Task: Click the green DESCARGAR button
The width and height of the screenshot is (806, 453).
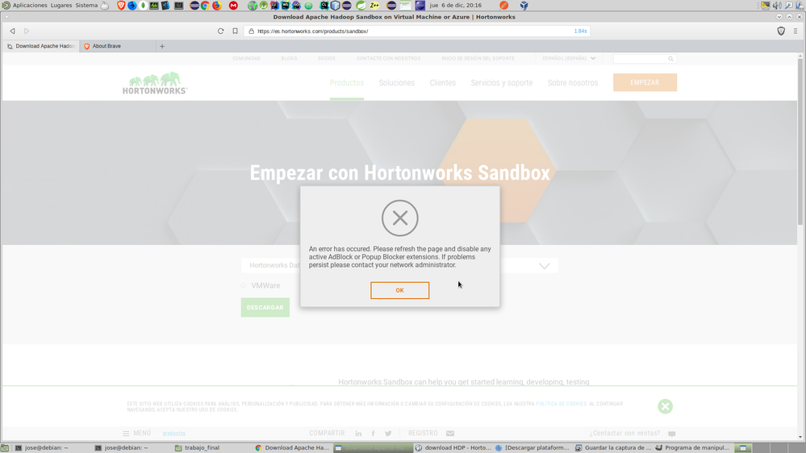Action: (x=265, y=307)
